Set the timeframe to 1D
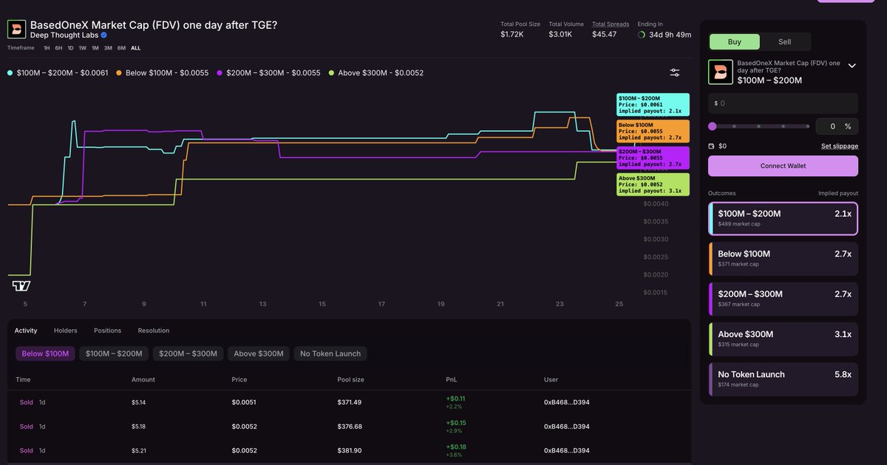The width and height of the screenshot is (887, 465). pyautogui.click(x=70, y=48)
